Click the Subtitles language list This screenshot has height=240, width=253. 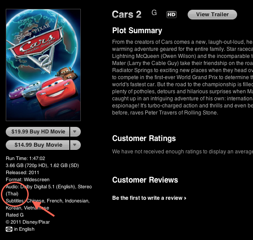click(x=48, y=204)
